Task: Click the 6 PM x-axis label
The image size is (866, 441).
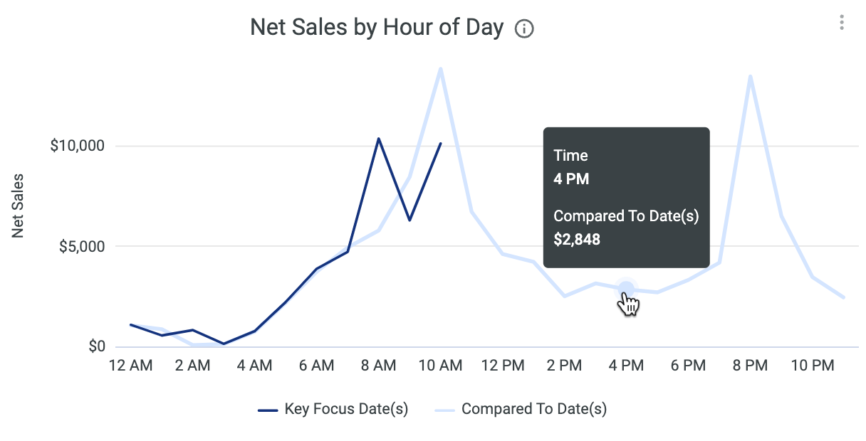Action: [x=688, y=366]
